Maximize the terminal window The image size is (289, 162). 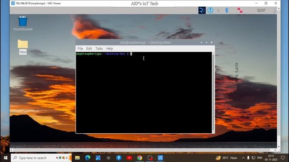(206, 42)
